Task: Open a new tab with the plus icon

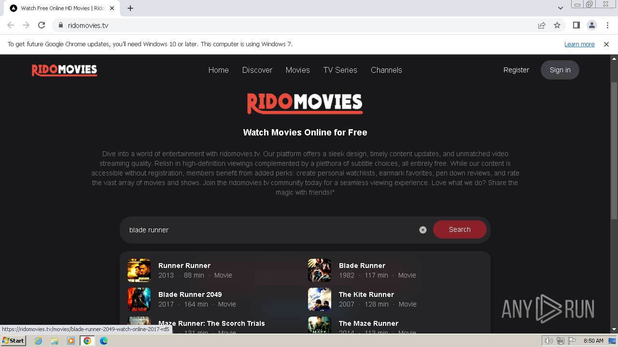Action: pos(130,8)
